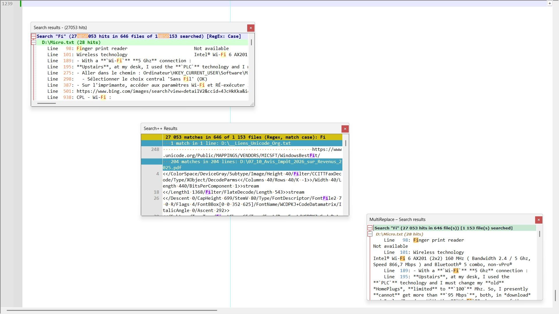Click the MultiReplace panel vertical scrollbar
This screenshot has height=314, width=559.
pyautogui.click(x=539, y=234)
